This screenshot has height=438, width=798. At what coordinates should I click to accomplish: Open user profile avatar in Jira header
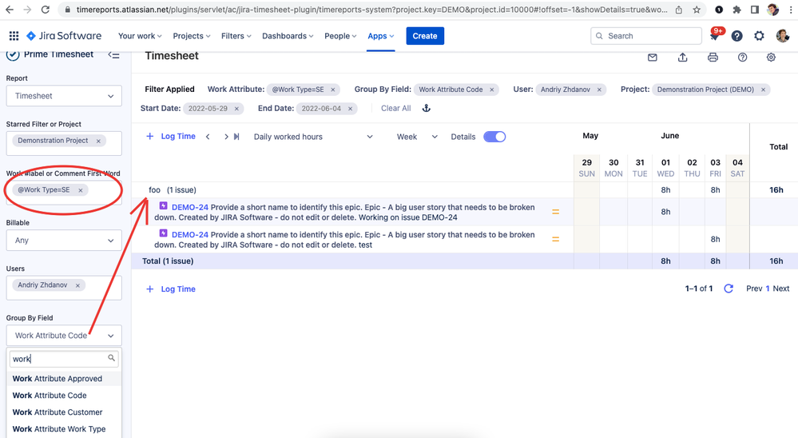782,36
